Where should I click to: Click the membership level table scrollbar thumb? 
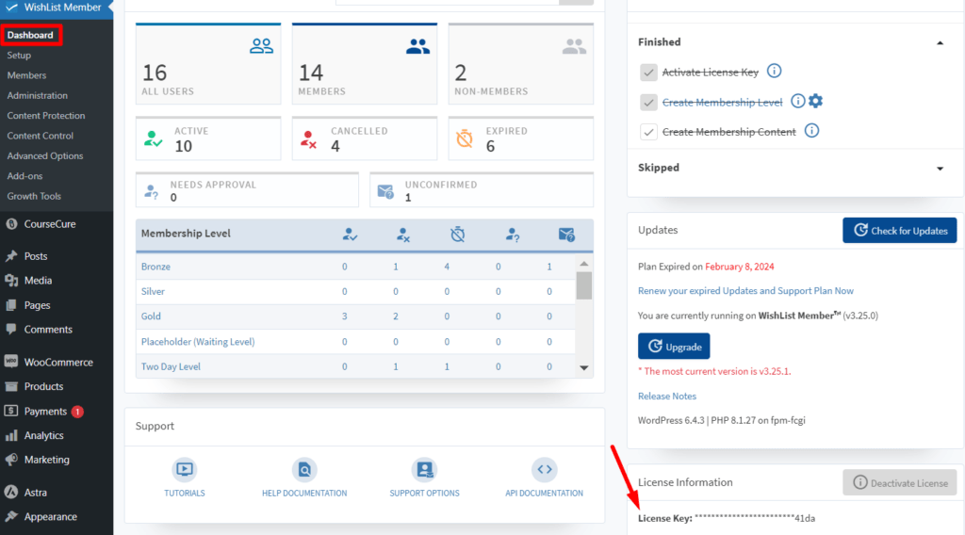coord(584,286)
